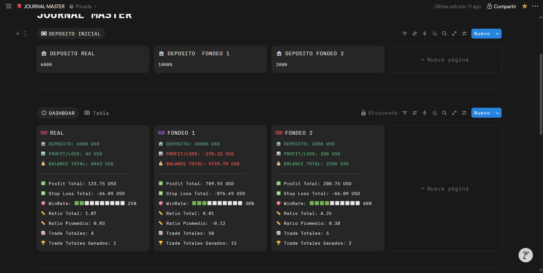The width and height of the screenshot is (543, 273).
Task: Open view settings sliders icon in DASHBOAR toolbar
Action: [x=464, y=113]
